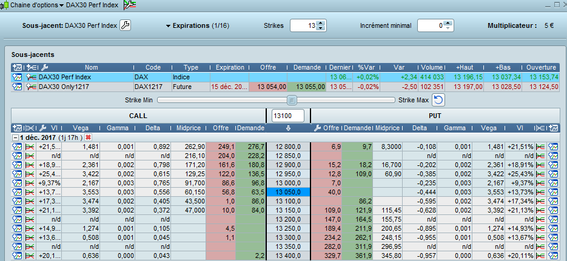
Task: Select the 13 400,0 strike cell
Action: point(288,256)
